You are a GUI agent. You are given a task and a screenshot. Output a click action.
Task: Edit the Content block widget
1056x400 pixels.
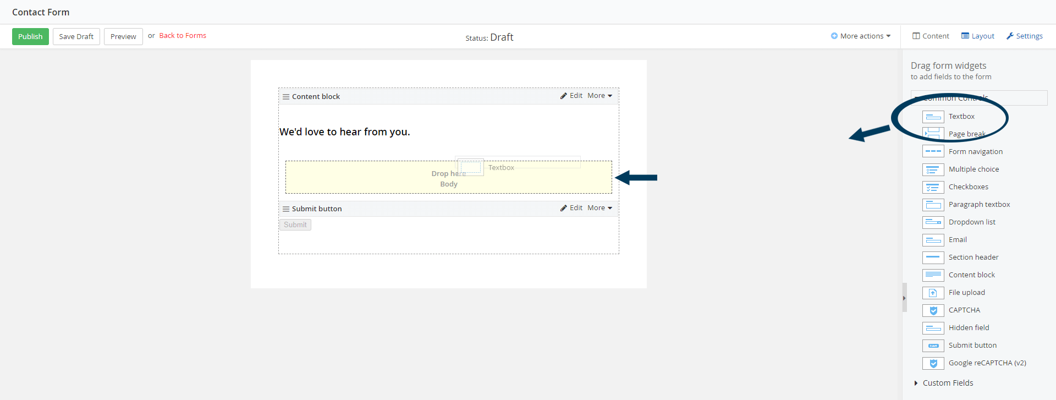(x=571, y=96)
